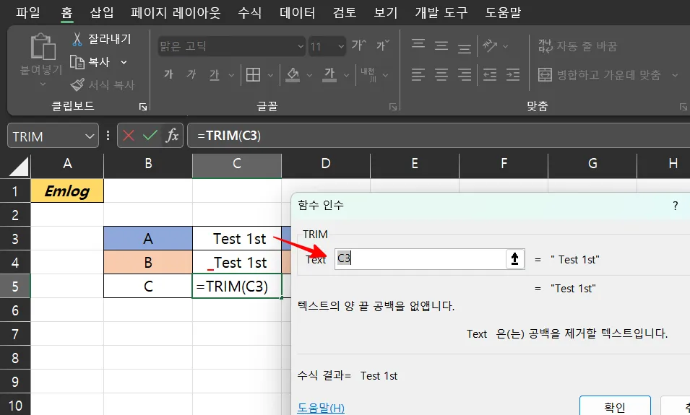Switch to 개발 도구 tab
690x415 pixels.
pyautogui.click(x=441, y=12)
